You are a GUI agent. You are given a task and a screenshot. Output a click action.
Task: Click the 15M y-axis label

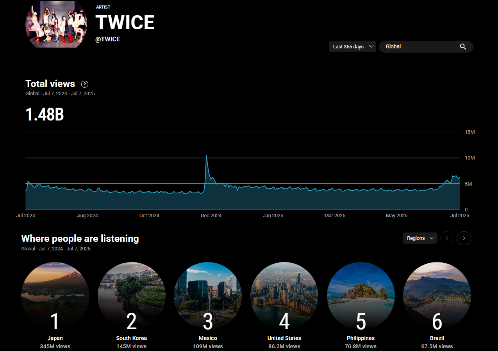click(x=470, y=132)
